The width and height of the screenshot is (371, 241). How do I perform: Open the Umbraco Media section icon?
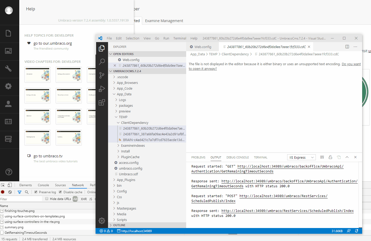pyautogui.click(x=8, y=51)
